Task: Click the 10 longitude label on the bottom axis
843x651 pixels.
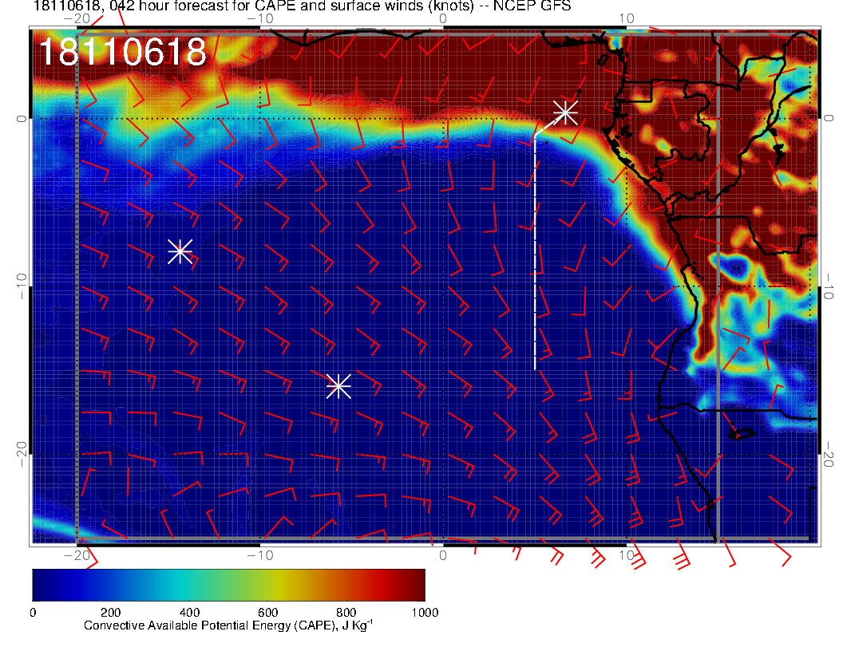Action: pyautogui.click(x=627, y=554)
